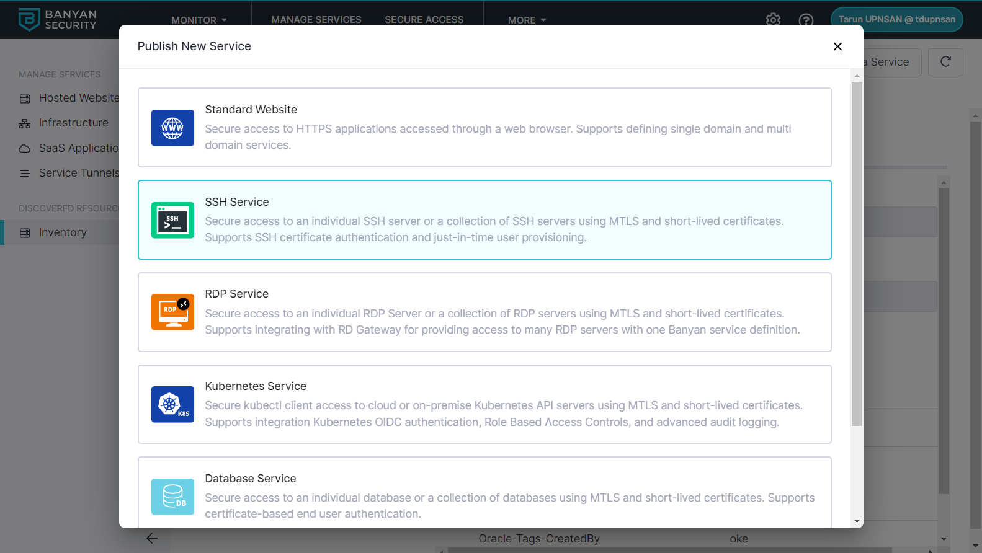Choose the SSH Service title
Image resolution: width=982 pixels, height=553 pixels.
pos(237,202)
